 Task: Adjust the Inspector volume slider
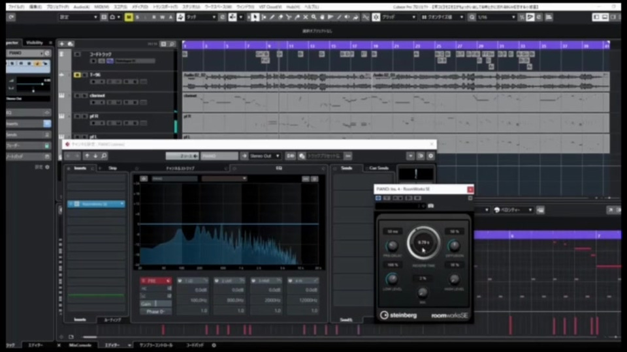(33, 84)
